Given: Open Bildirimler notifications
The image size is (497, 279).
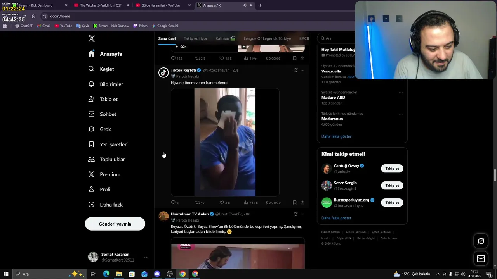Looking at the screenshot, I should 106,84.
